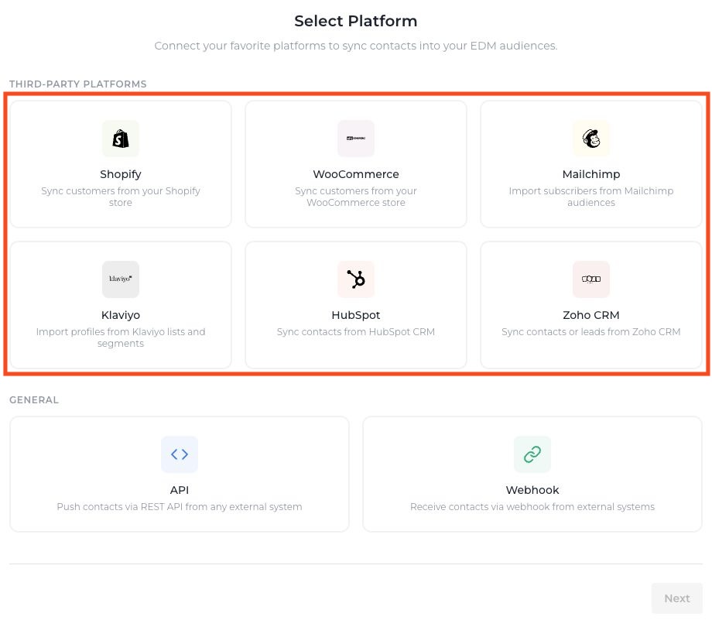Click 'Sync customers from your WooCommerce store' text
This screenshot has width=712, height=627.
tap(355, 197)
